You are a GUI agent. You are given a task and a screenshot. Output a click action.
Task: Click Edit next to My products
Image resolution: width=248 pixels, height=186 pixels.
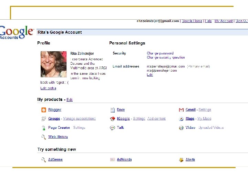[x=70, y=100]
